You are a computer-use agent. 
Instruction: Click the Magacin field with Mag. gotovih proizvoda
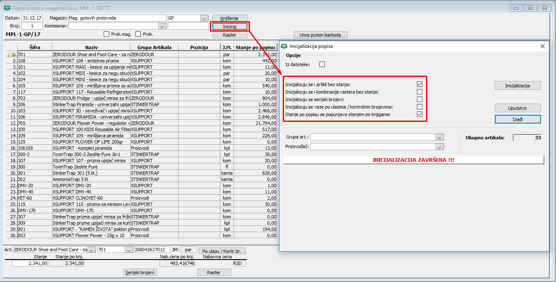tap(117, 18)
